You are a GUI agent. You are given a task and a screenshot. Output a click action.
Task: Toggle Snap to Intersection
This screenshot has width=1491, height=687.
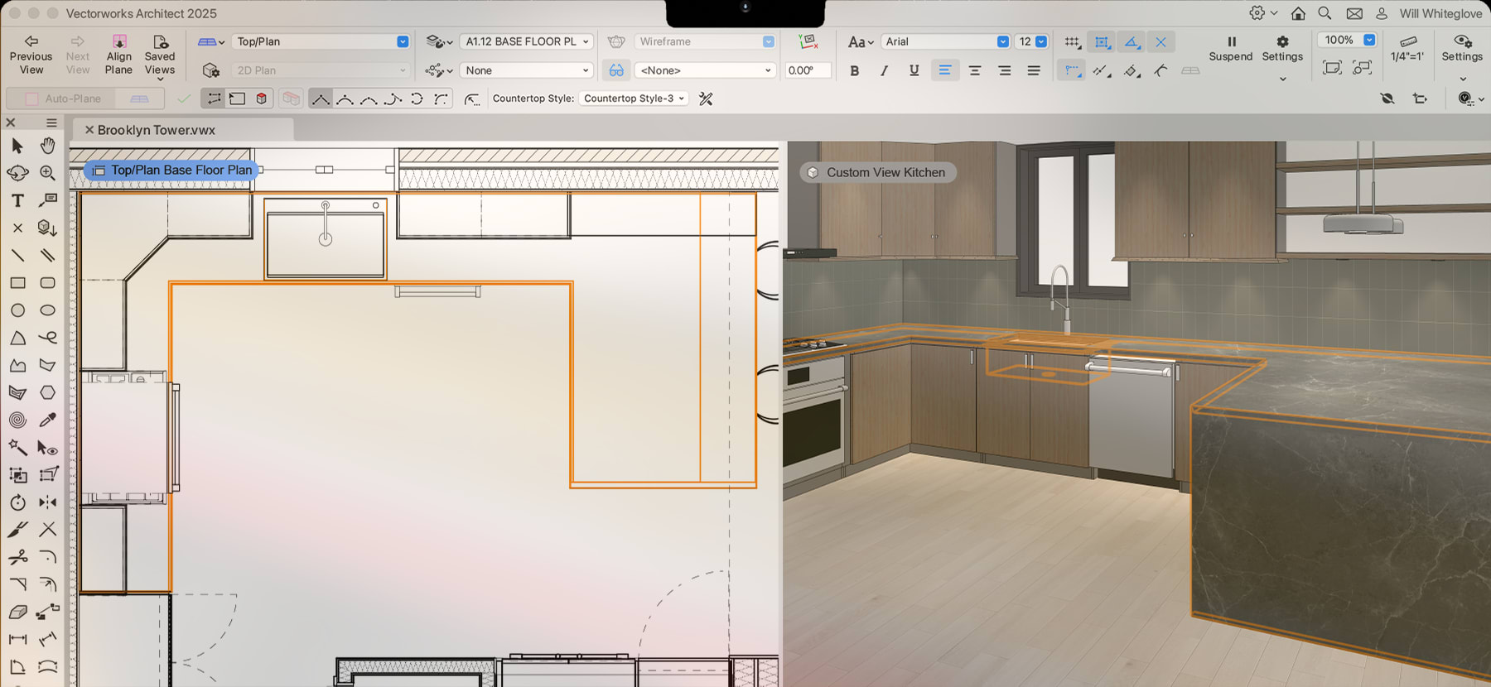[1160, 41]
